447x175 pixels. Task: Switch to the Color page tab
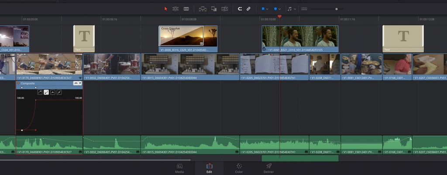tap(239, 168)
